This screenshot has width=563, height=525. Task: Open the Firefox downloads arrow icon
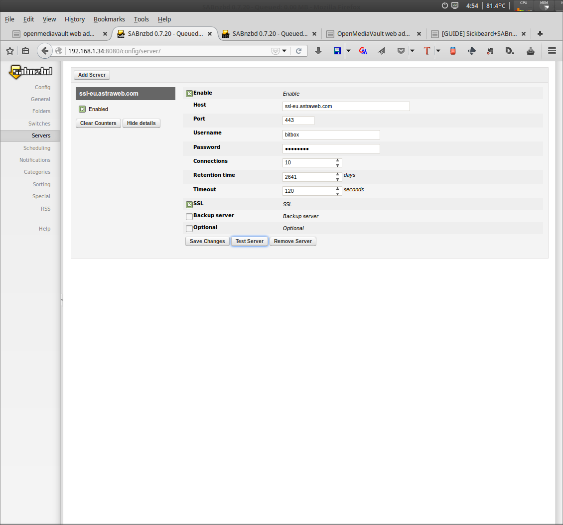pyautogui.click(x=318, y=51)
